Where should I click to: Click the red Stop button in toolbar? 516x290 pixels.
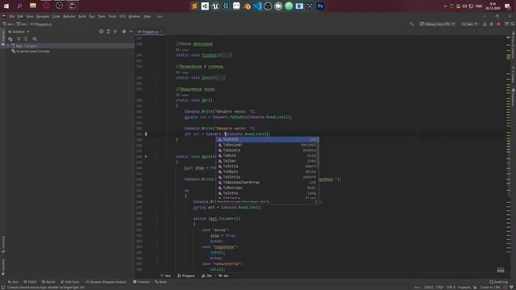[498, 24]
